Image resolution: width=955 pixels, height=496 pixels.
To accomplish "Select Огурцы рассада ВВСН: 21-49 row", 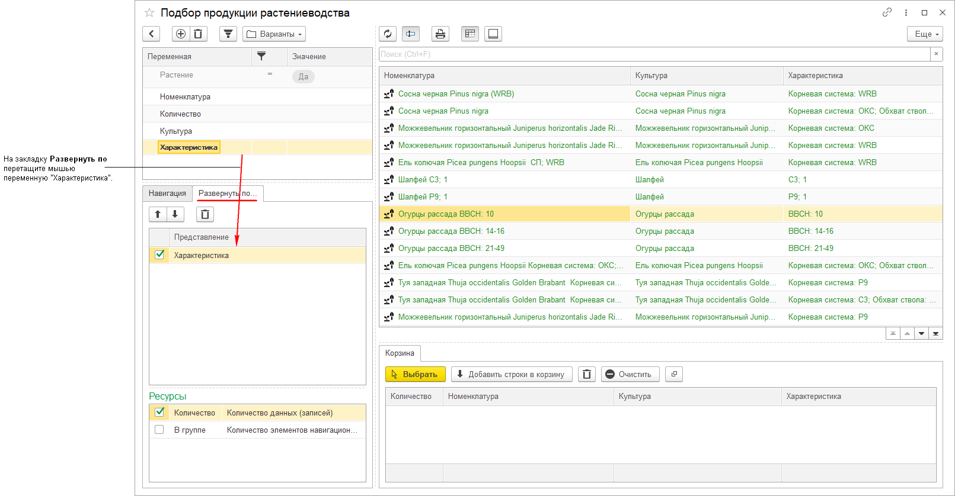I will (x=660, y=248).
